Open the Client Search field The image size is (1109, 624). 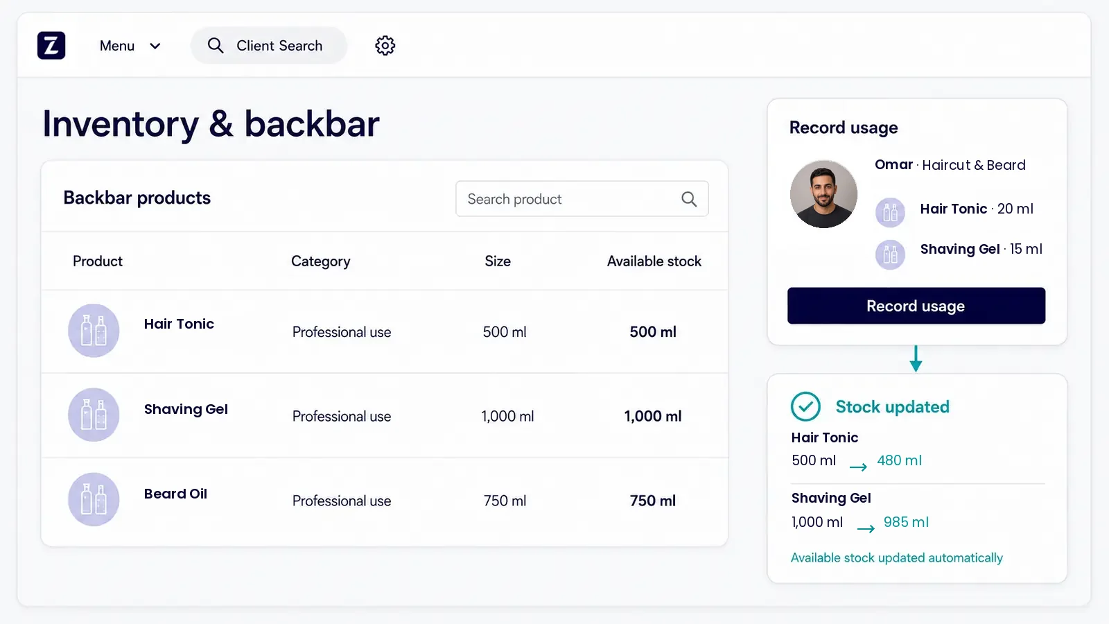click(x=269, y=46)
